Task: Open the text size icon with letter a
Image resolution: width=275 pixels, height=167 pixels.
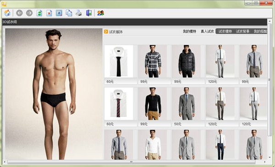Action: tap(59, 13)
